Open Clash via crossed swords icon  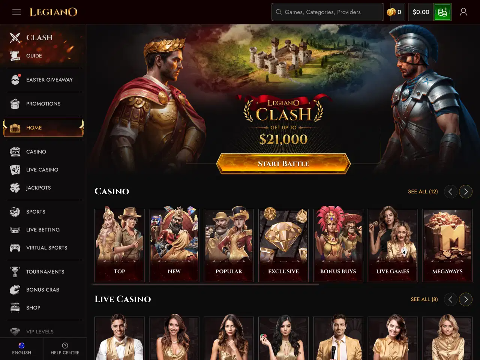point(15,37)
